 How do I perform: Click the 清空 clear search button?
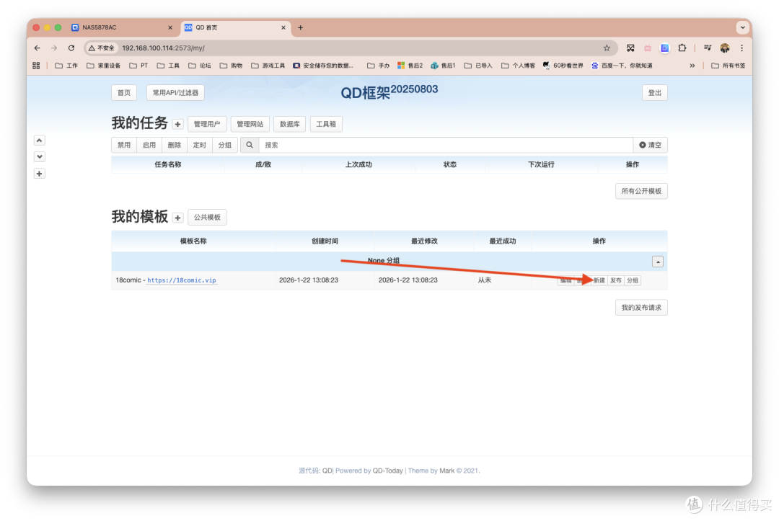click(x=651, y=145)
